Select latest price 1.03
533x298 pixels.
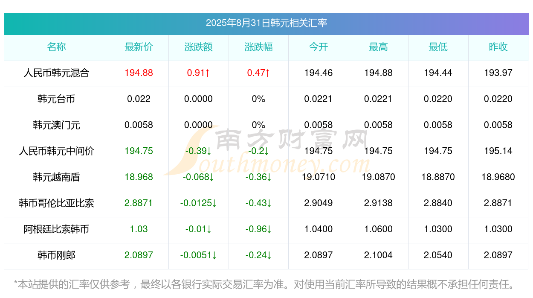point(139,229)
